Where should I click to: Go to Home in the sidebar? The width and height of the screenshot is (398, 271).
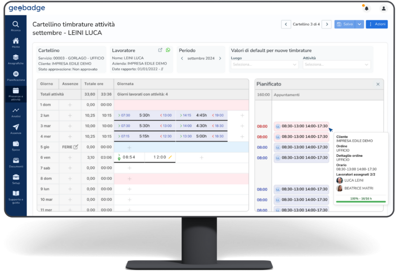(x=16, y=41)
